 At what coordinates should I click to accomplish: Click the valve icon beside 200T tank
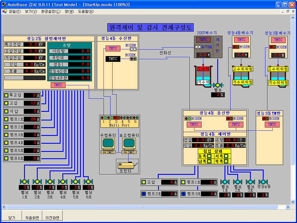217,85
